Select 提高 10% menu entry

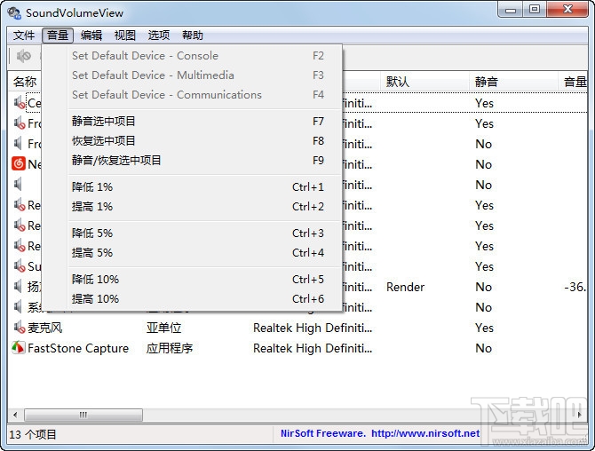(197, 299)
